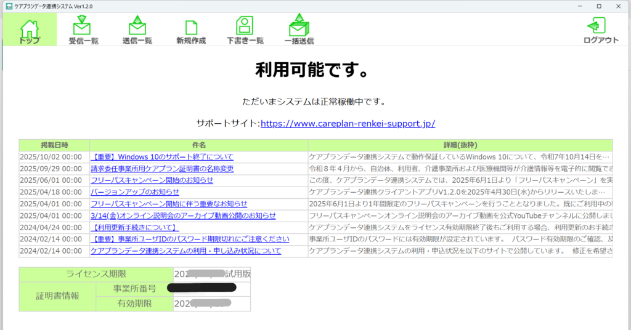Click detail text about Windows 10 動作保証
Image resolution: width=631 pixels, height=330 pixels.
click(x=459, y=157)
